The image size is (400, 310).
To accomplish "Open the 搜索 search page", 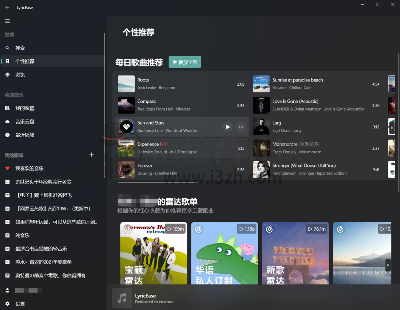I will pos(53,48).
